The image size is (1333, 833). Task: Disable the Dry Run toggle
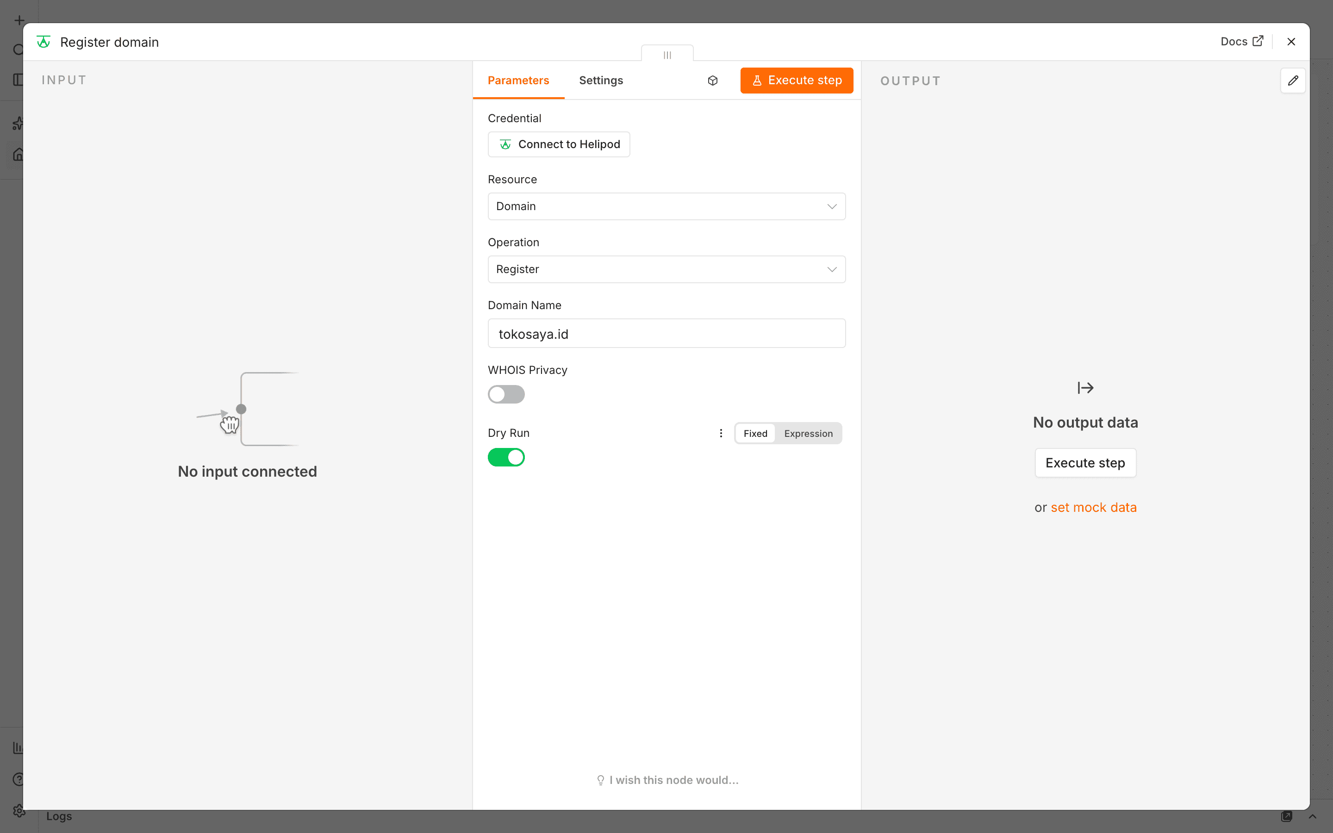click(506, 457)
